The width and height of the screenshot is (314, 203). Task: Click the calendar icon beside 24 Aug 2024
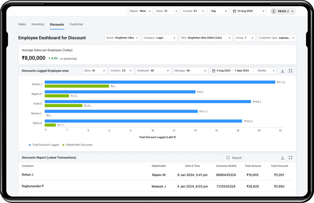234,11
